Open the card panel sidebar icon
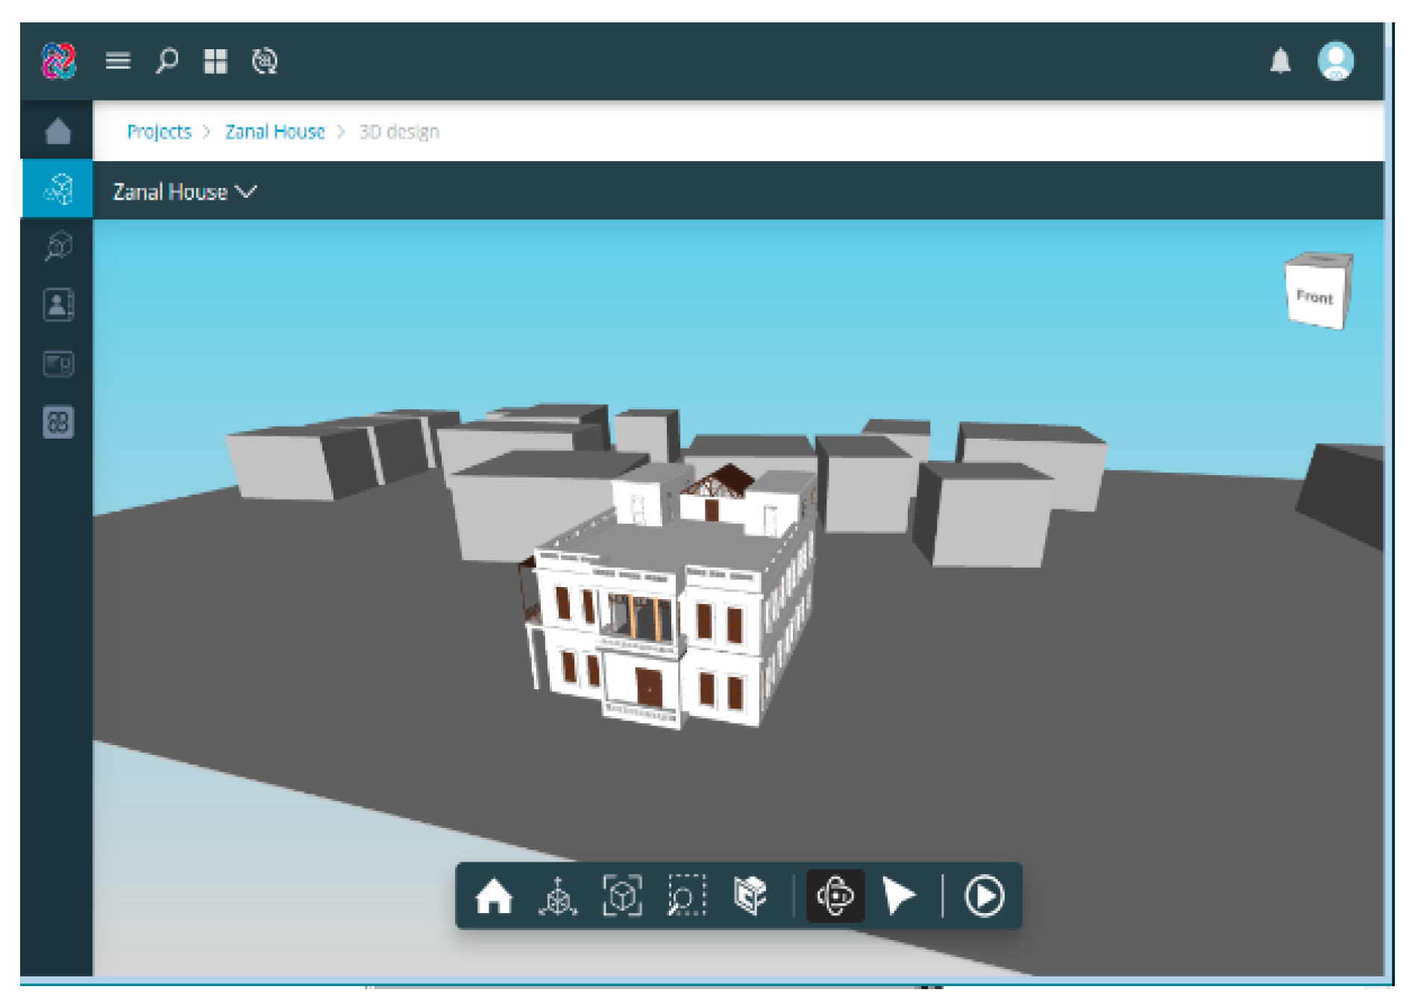 pyautogui.click(x=58, y=364)
